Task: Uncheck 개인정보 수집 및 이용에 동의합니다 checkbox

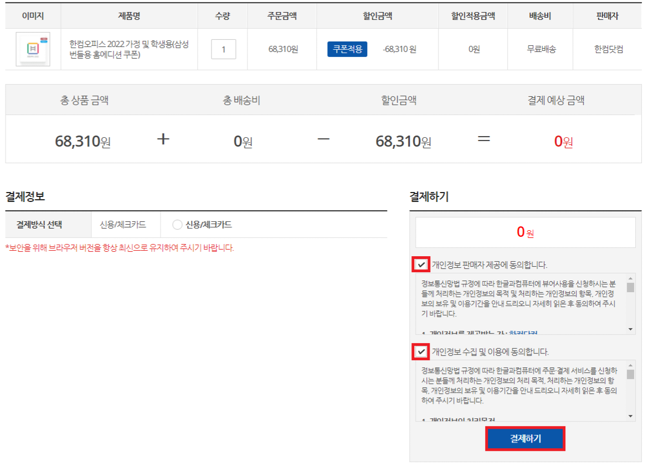Action: (421, 351)
